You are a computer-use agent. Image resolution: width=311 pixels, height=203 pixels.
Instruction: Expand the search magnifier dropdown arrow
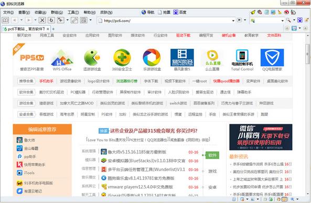(294, 20)
